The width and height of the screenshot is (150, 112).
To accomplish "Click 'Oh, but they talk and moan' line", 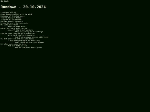I will (17, 39).
